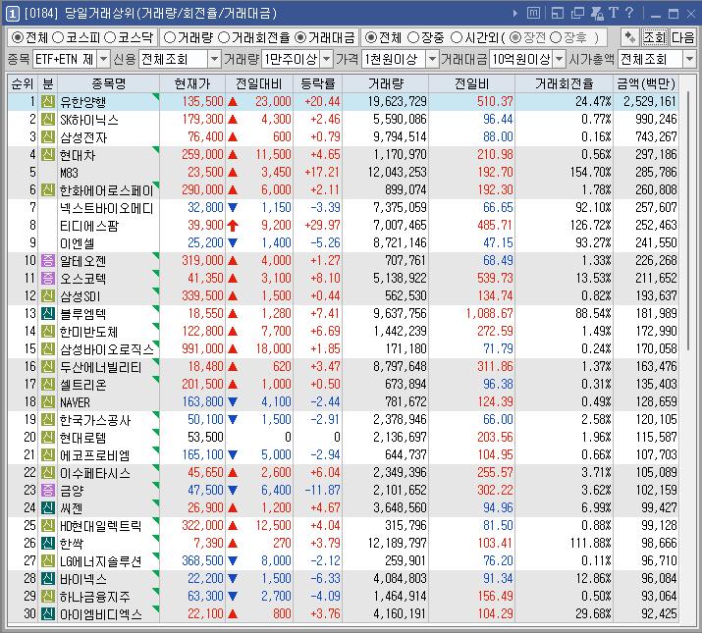
Task: Click the 증 badge next to 금양
Action: point(48,490)
